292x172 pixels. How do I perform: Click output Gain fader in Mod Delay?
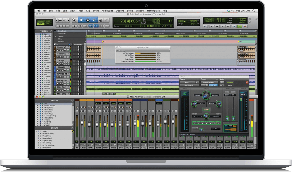pyautogui.click(x=241, y=100)
